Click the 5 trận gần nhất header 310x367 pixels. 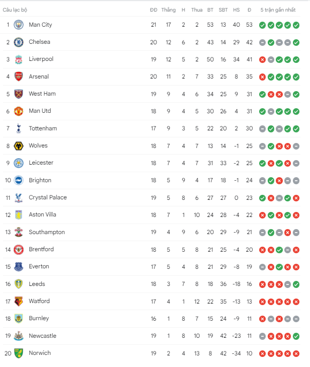click(278, 10)
